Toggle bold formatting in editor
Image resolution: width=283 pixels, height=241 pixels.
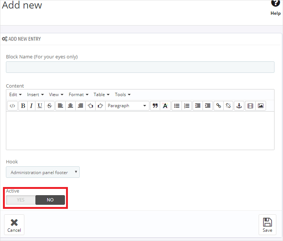[x=23, y=106]
